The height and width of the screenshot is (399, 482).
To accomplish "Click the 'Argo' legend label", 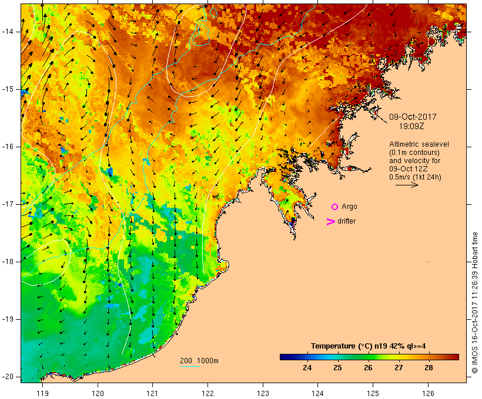I will pyautogui.click(x=350, y=207).
